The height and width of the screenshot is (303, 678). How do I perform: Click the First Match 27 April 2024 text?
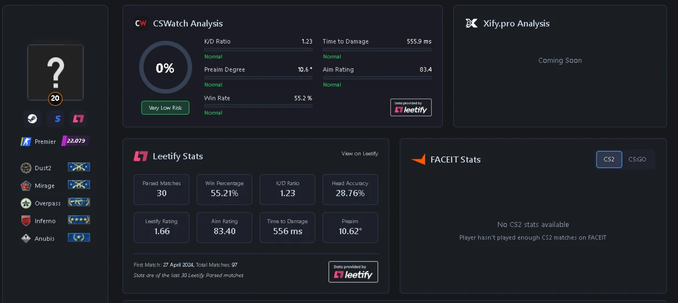[x=163, y=265]
